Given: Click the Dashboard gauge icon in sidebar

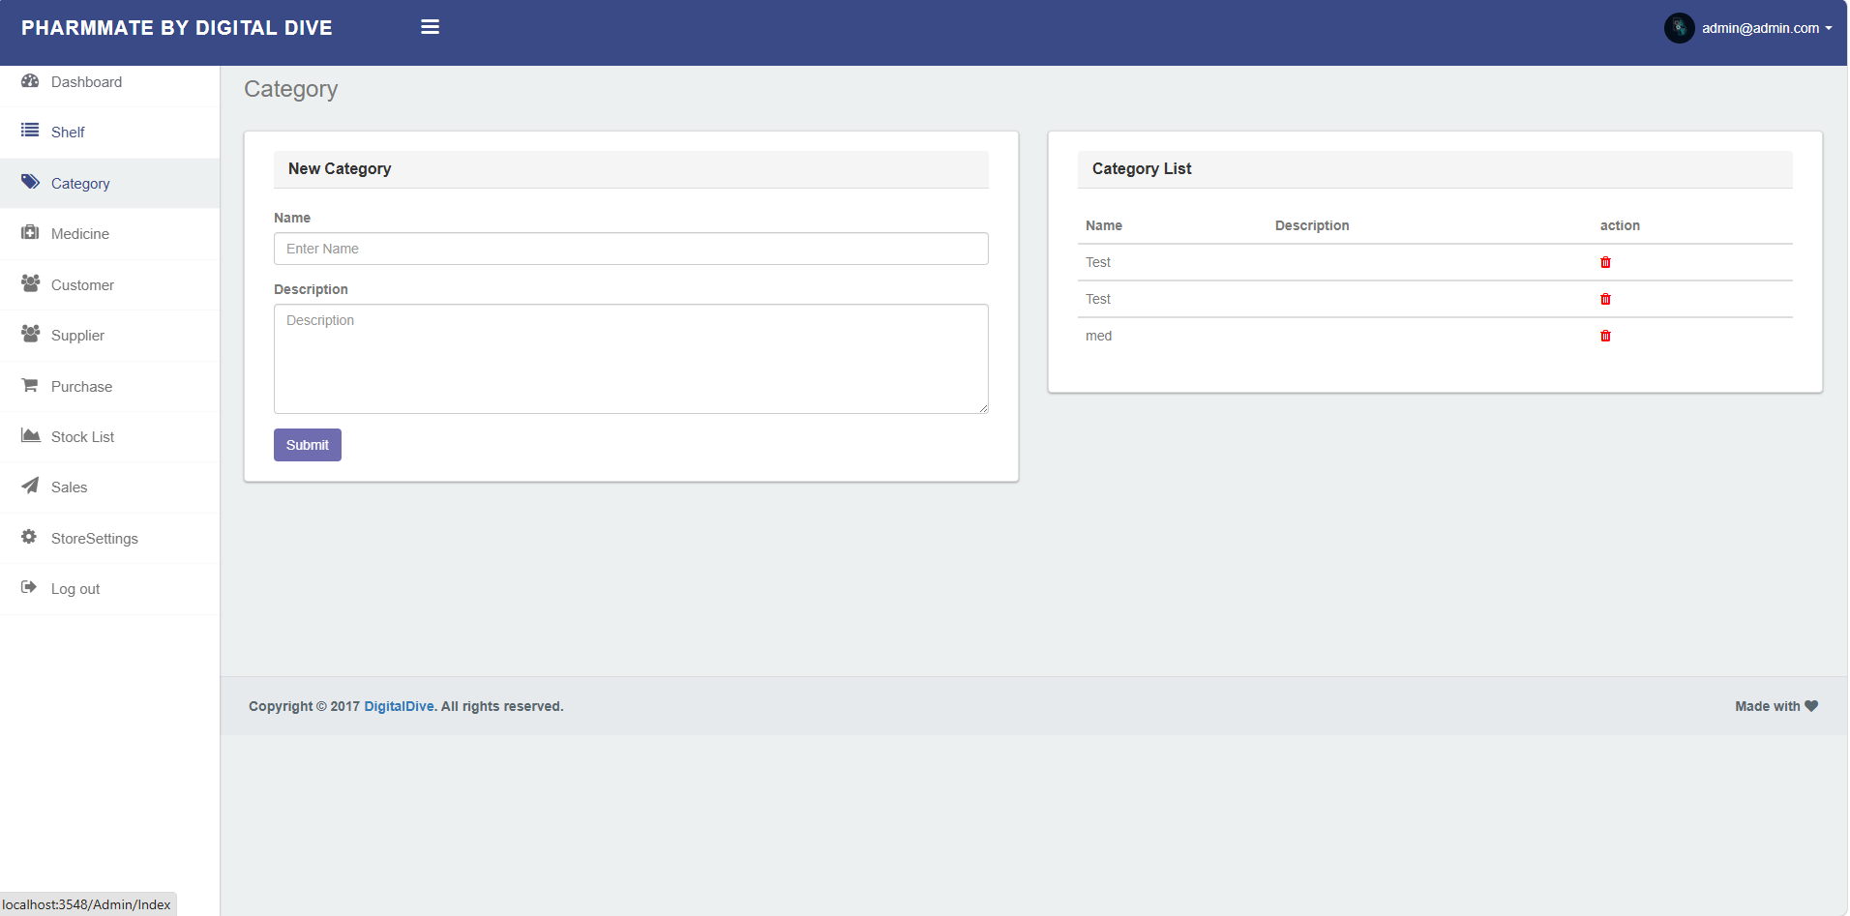Looking at the screenshot, I should (30, 81).
